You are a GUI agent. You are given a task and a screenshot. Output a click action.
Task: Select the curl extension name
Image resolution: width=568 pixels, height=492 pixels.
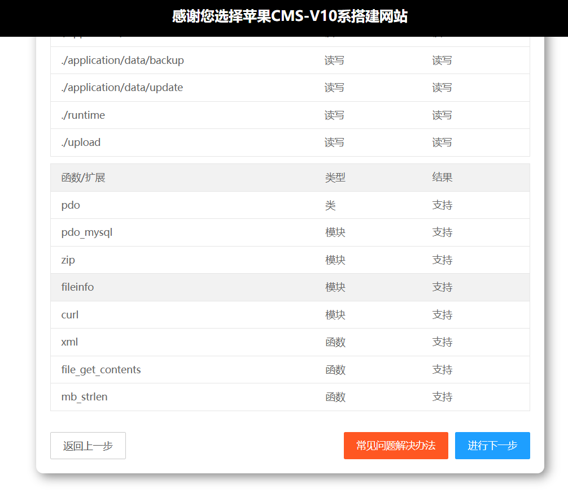click(70, 314)
